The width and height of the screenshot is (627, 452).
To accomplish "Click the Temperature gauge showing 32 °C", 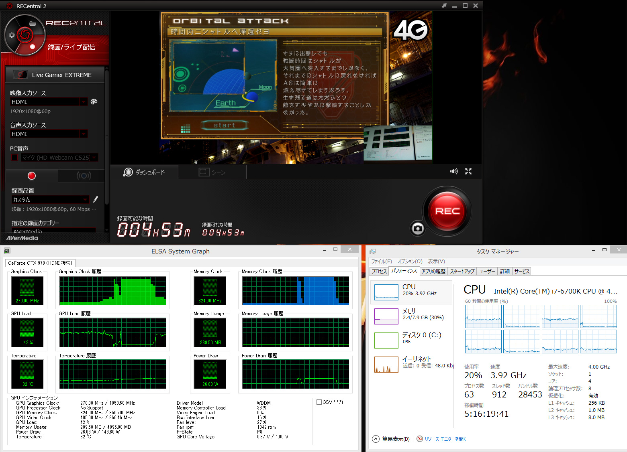I will (x=27, y=375).
